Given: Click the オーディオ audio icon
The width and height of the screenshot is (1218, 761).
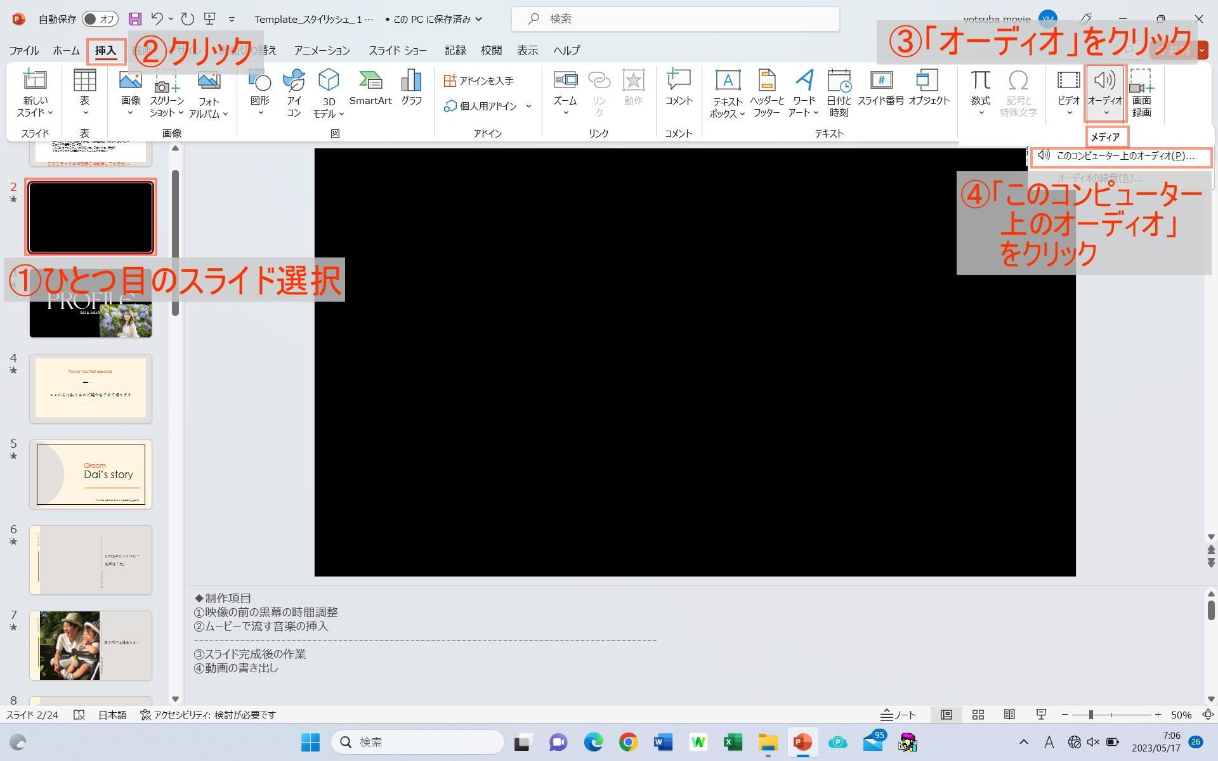Looking at the screenshot, I should [1104, 81].
